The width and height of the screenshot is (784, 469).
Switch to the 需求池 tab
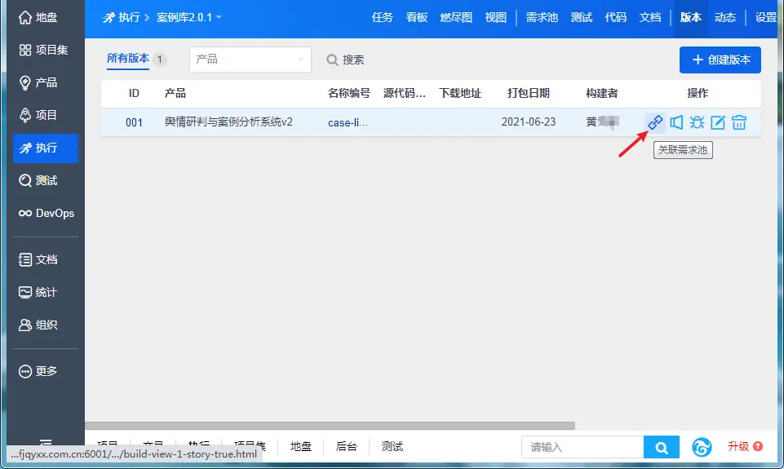(x=542, y=17)
